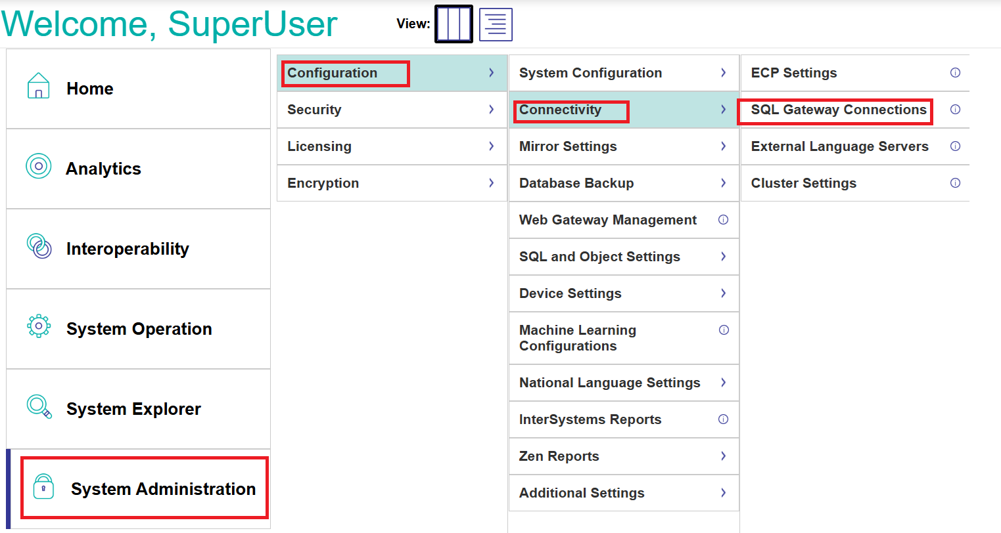Click info icon beside InterSystems Reports
The image size is (1001, 533).
pyautogui.click(x=723, y=419)
